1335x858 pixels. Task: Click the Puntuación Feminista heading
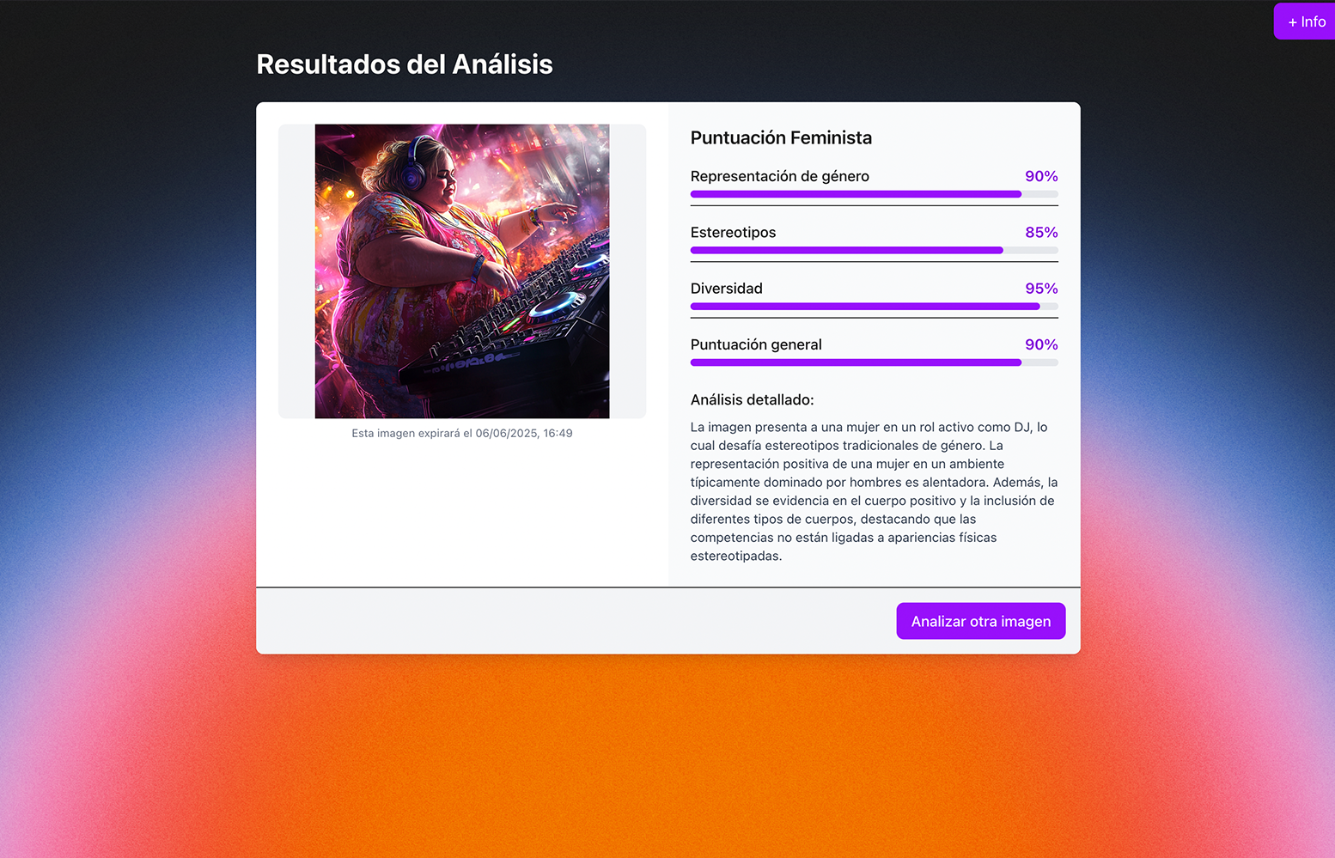pos(781,137)
